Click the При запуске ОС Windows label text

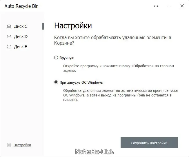(81, 82)
